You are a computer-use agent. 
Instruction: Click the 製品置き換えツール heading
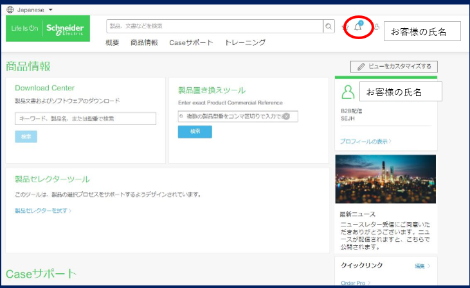pos(212,90)
